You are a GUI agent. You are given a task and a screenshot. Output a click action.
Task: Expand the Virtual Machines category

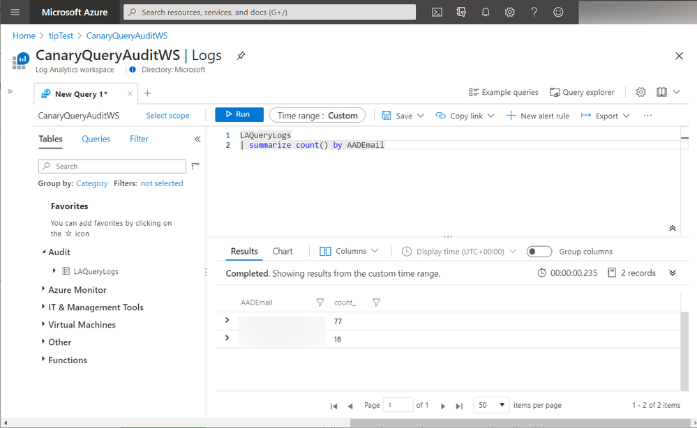(x=43, y=323)
